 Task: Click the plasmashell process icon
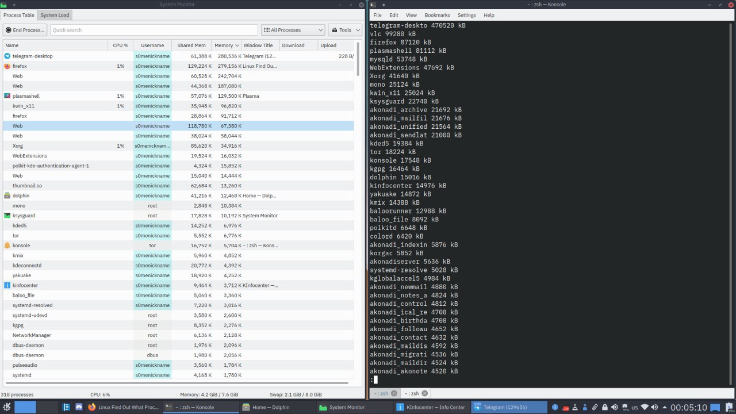(7, 96)
